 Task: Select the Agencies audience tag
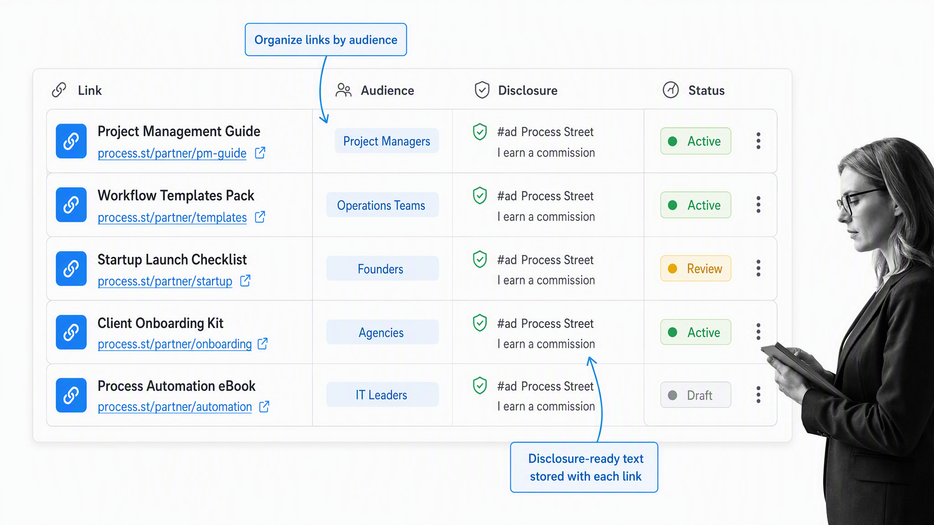click(x=382, y=332)
